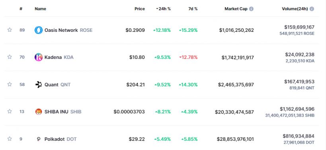Image resolution: width=326 pixels, height=150 pixels.
Task: Open the Kadena KDA coin link
Action: pyautogui.click(x=59, y=57)
